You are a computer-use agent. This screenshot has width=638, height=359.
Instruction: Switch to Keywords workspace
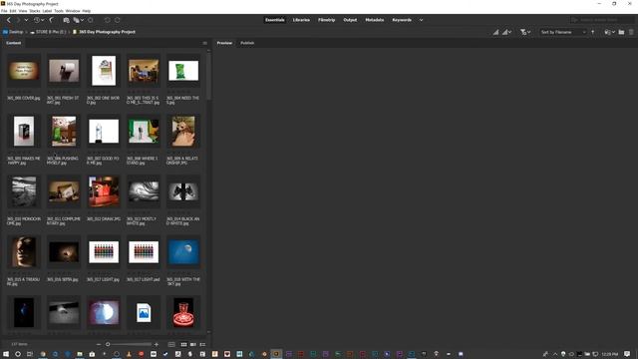pyautogui.click(x=402, y=20)
